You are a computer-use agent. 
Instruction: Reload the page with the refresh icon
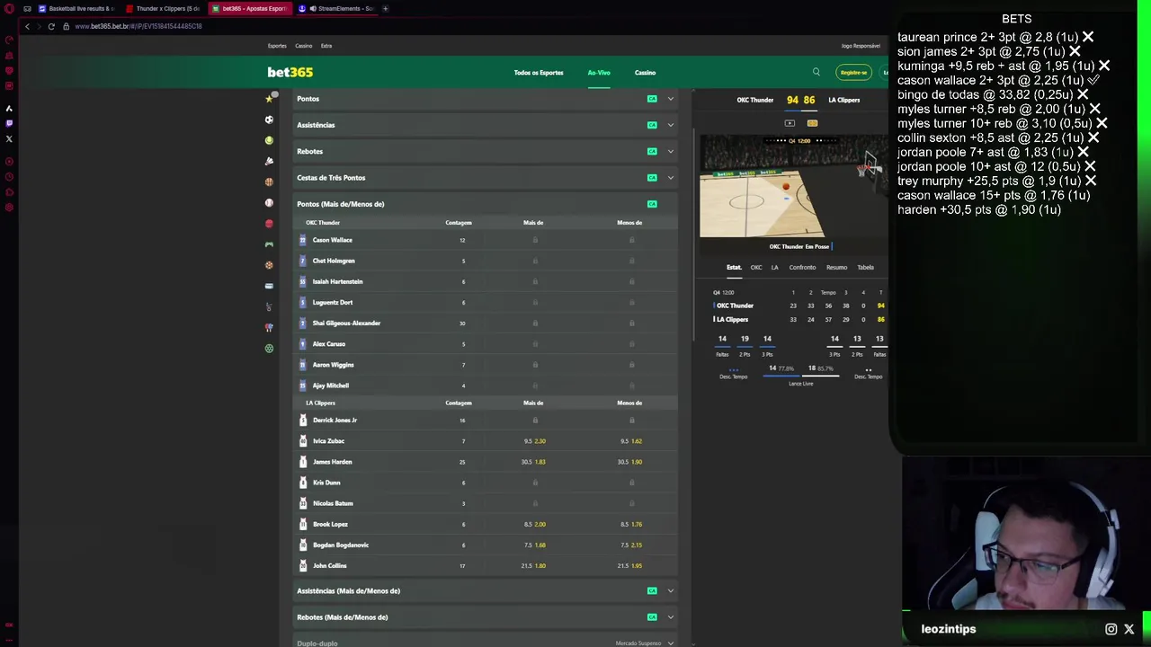51,26
